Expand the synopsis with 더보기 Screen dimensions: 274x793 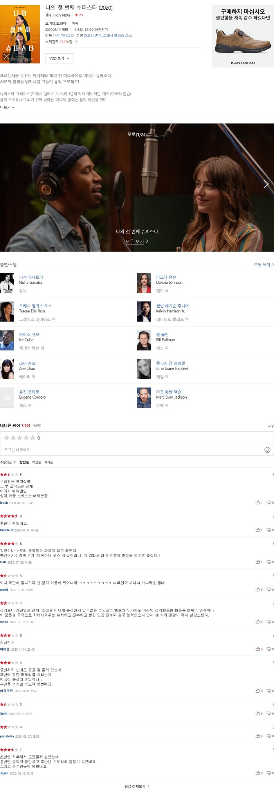pyautogui.click(x=7, y=107)
